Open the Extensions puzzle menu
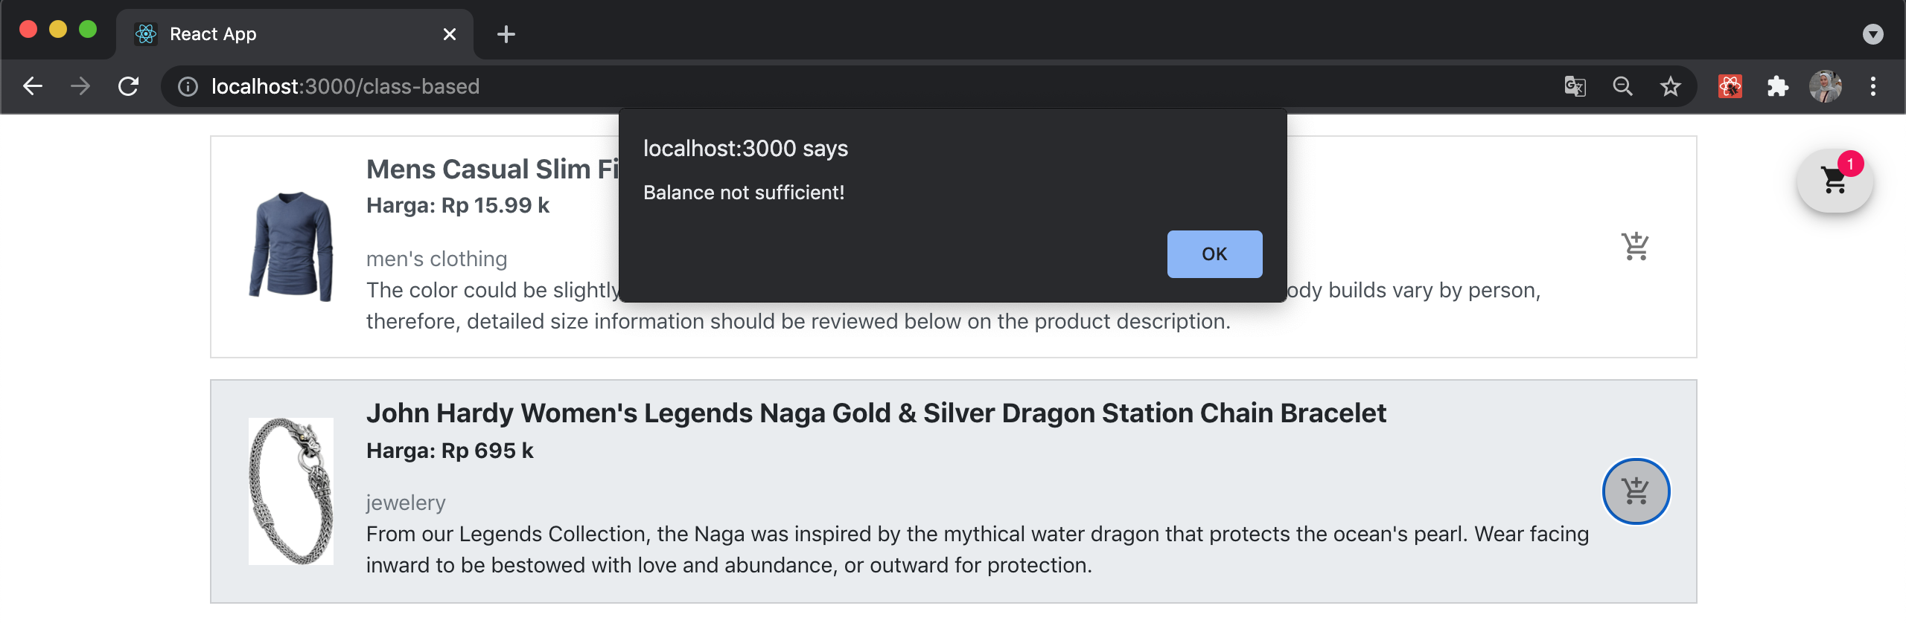1906x623 pixels. pyautogui.click(x=1777, y=86)
